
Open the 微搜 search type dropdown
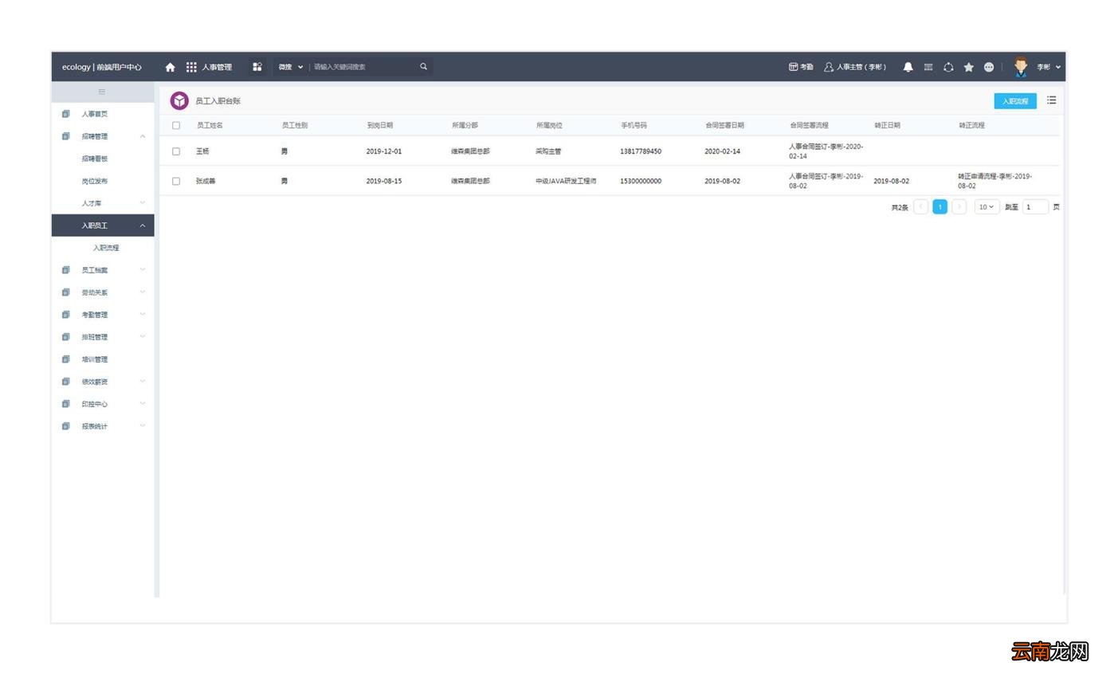(291, 67)
